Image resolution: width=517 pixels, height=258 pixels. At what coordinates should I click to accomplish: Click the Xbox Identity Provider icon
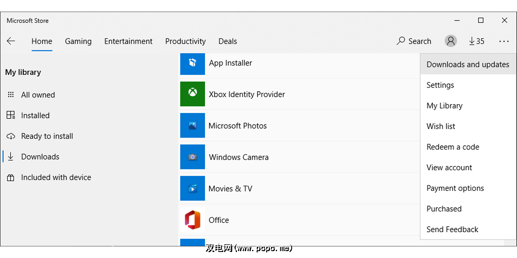(193, 94)
